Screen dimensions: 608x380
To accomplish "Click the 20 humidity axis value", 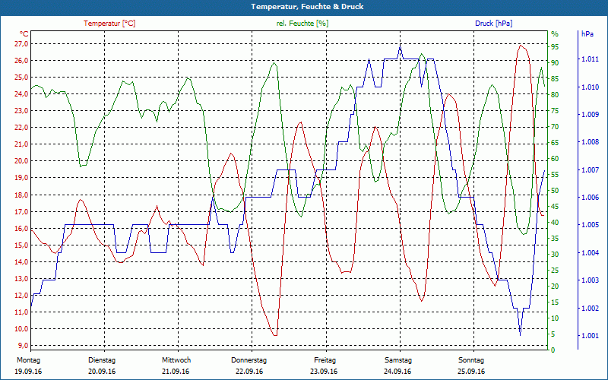I will click(555, 287).
